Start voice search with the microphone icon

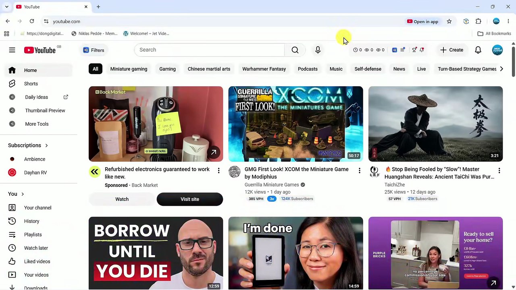tap(318, 50)
